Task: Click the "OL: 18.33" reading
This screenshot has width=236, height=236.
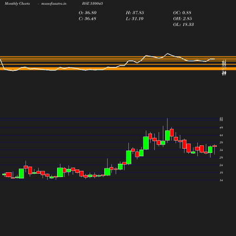Action: tap(184, 25)
